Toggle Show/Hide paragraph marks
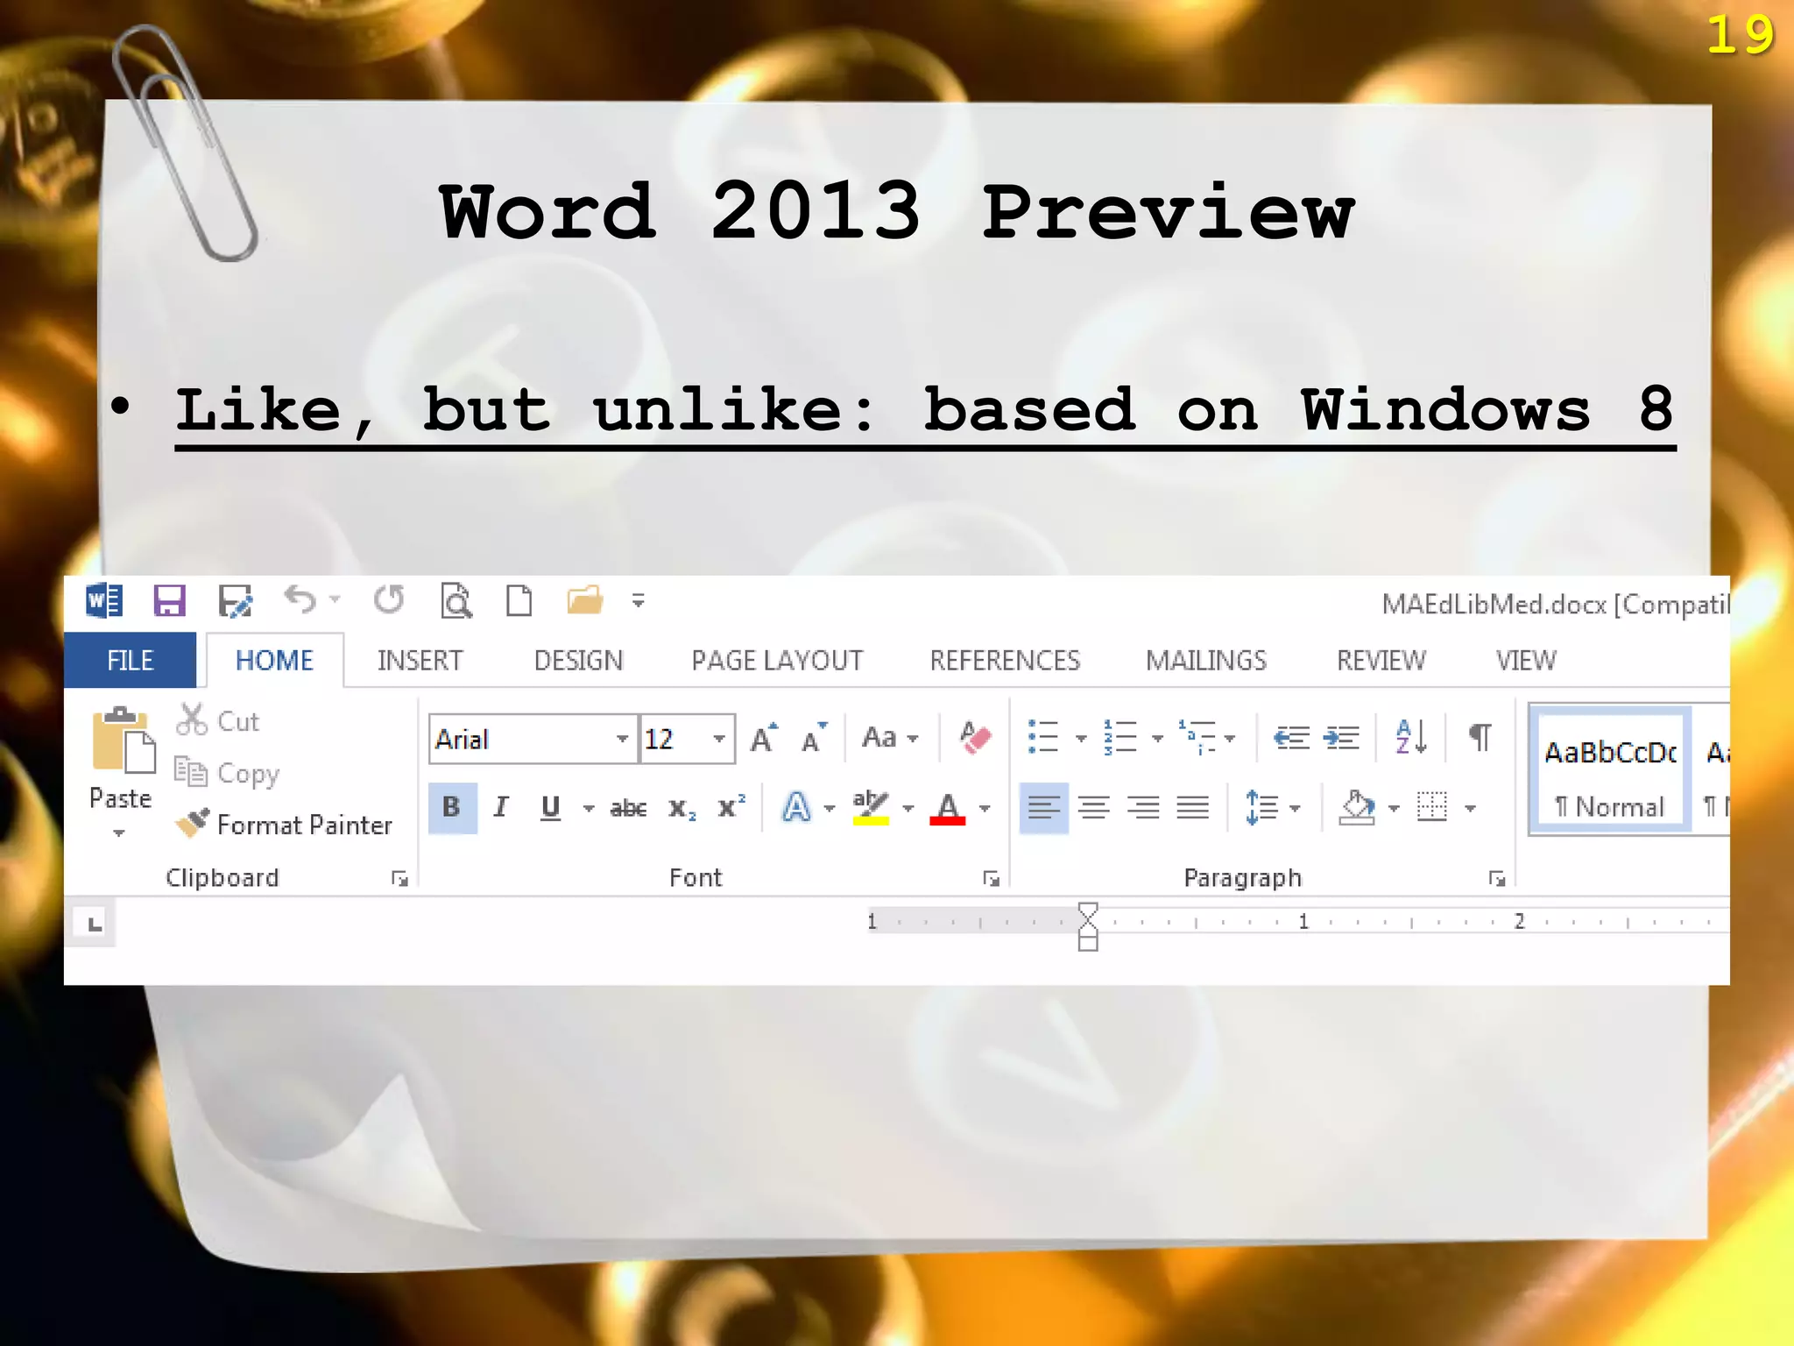This screenshot has width=1794, height=1346. click(1480, 738)
